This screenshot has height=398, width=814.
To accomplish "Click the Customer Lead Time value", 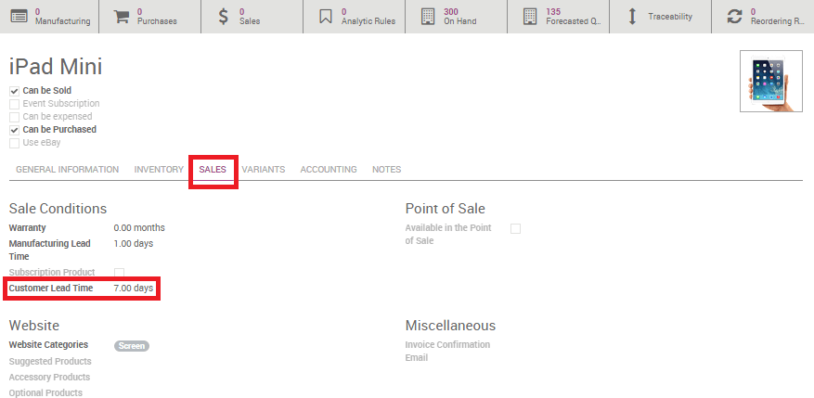I will [x=133, y=289].
